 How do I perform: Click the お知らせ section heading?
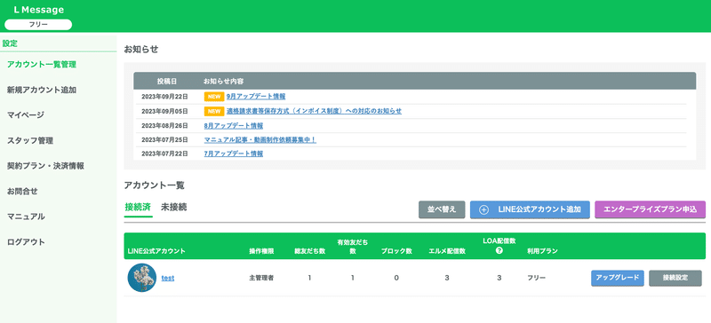[x=141, y=50]
